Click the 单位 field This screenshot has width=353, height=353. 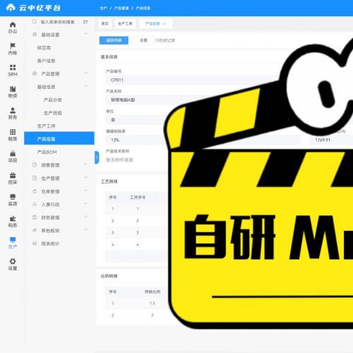click(x=136, y=120)
